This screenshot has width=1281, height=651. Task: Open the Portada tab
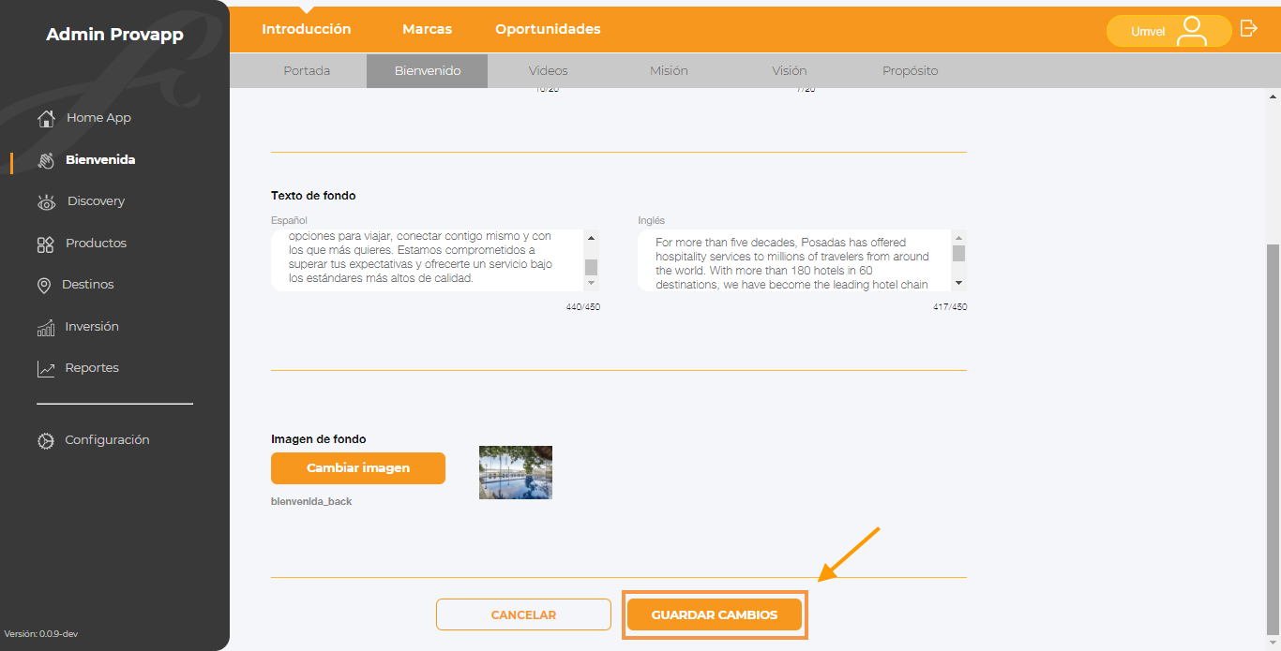307,71
